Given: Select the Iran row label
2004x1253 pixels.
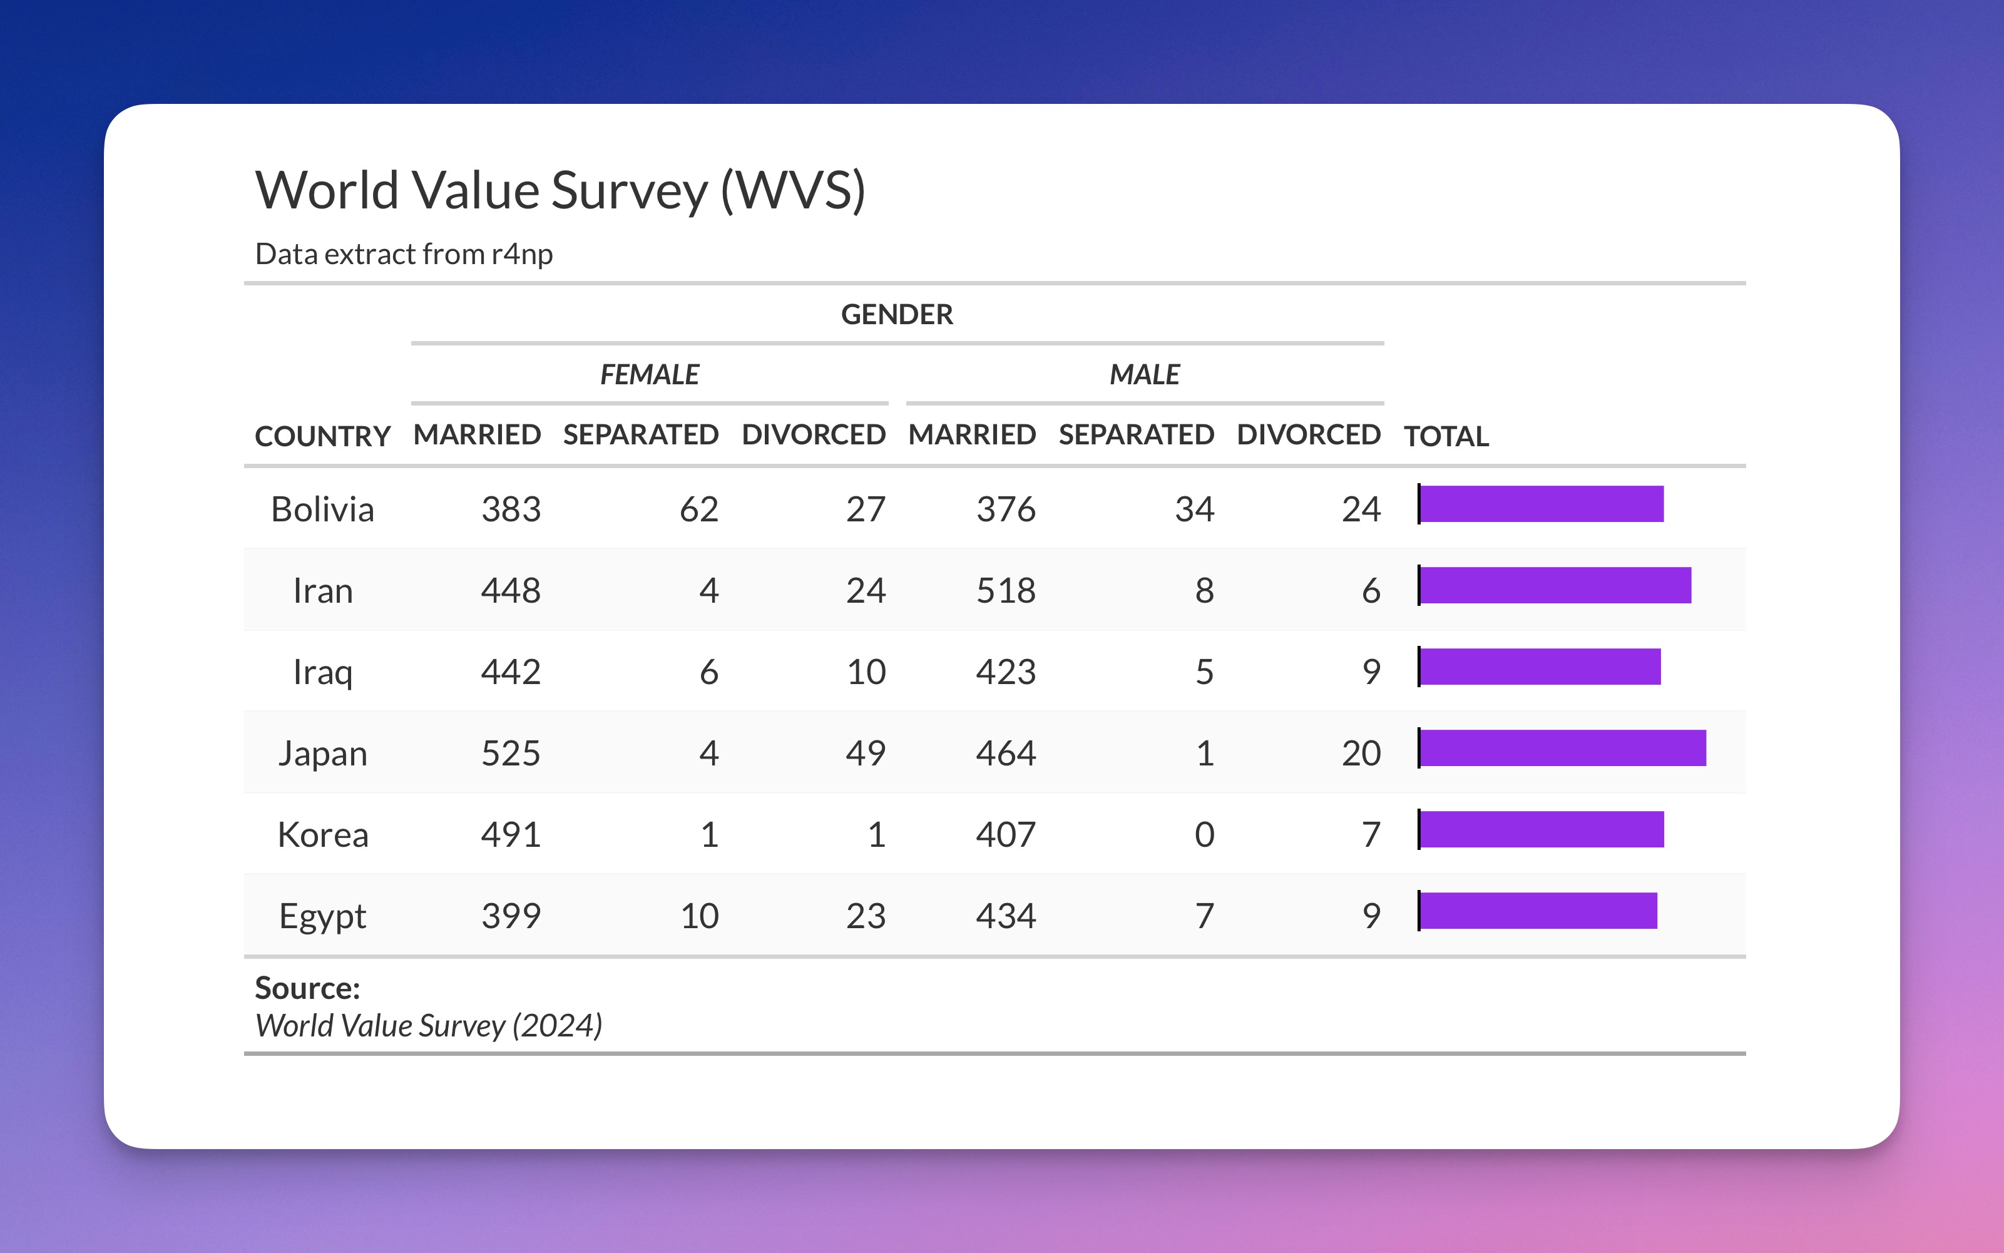Looking at the screenshot, I should click(322, 590).
